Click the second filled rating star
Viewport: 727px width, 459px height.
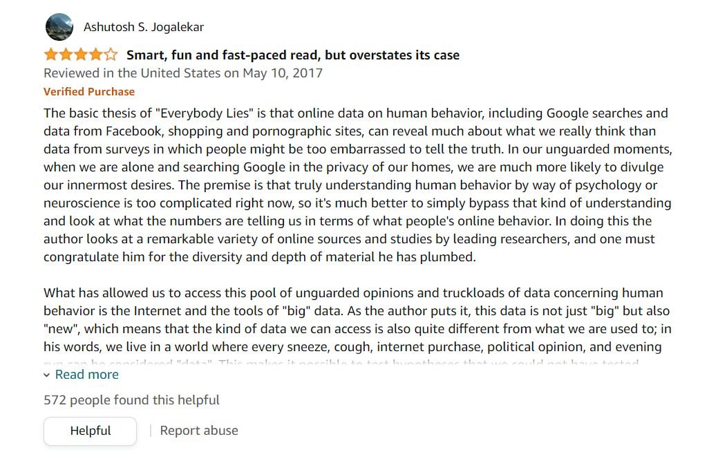[x=66, y=55]
